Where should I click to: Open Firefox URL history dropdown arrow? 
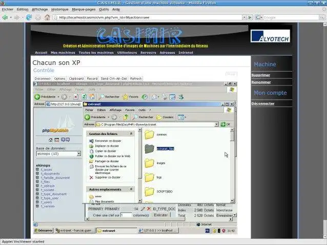pos(244,17)
